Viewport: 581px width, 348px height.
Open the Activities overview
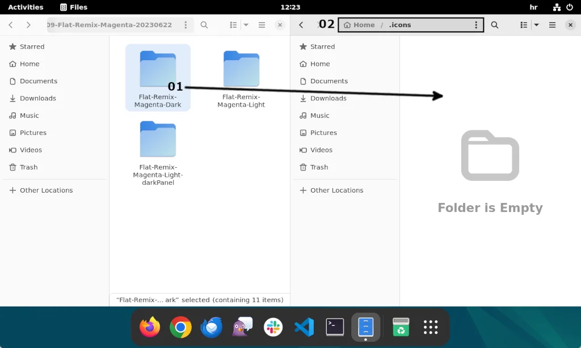tap(26, 7)
